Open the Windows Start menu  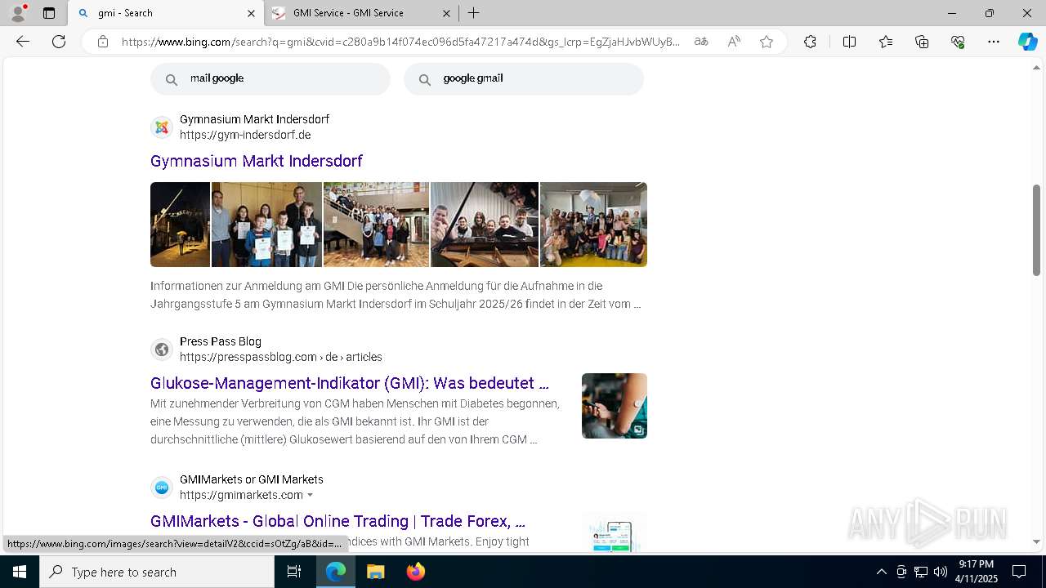(x=20, y=572)
